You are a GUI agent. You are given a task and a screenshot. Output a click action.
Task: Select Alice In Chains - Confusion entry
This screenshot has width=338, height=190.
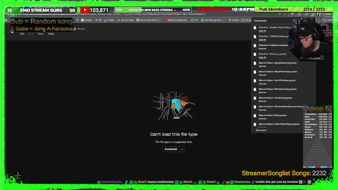coord(275,98)
